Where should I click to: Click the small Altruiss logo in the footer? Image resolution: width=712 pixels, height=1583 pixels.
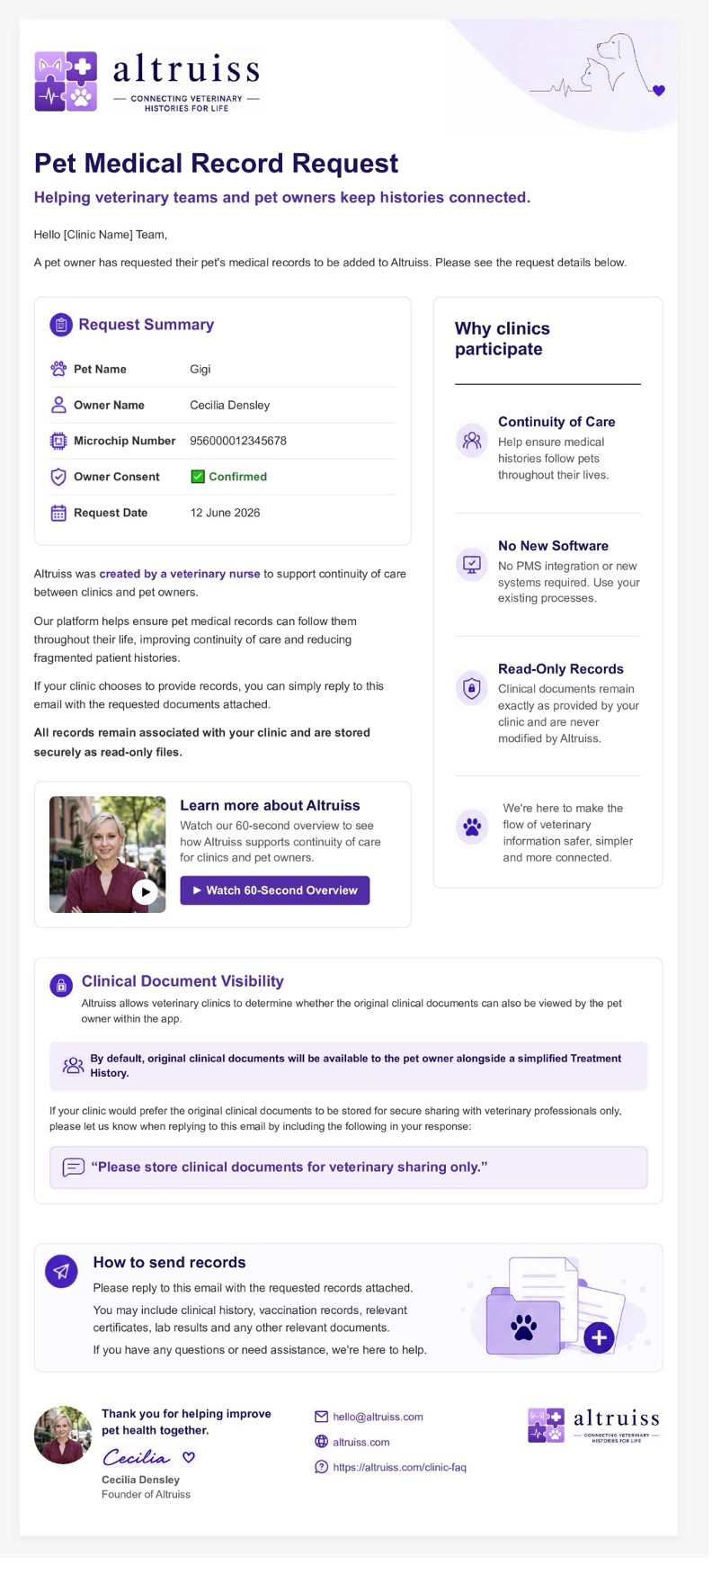click(x=593, y=1425)
